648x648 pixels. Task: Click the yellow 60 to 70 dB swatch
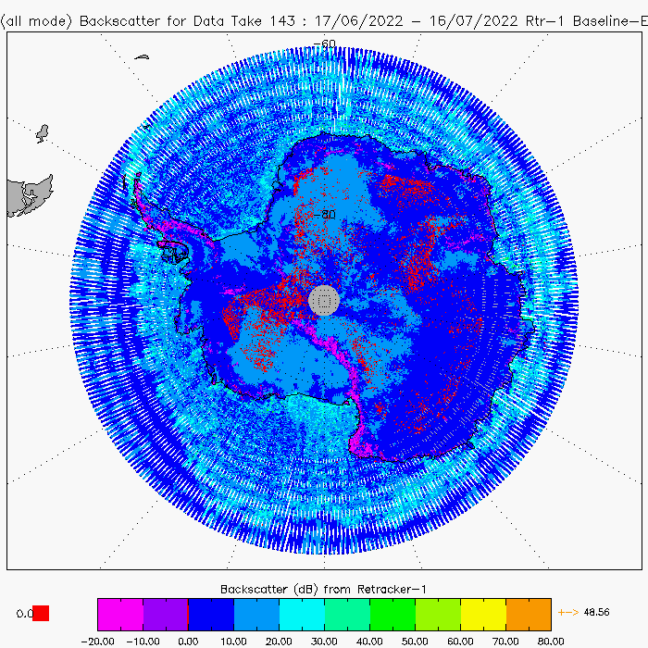point(483,614)
